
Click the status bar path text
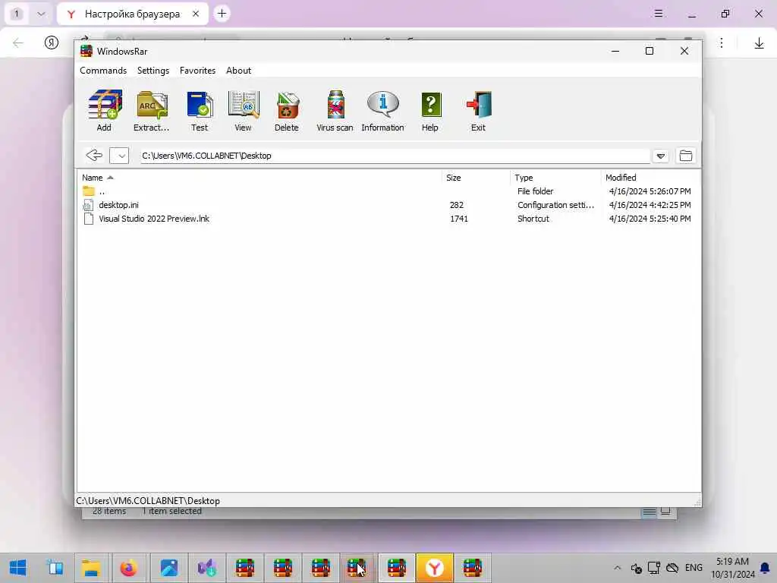click(148, 501)
